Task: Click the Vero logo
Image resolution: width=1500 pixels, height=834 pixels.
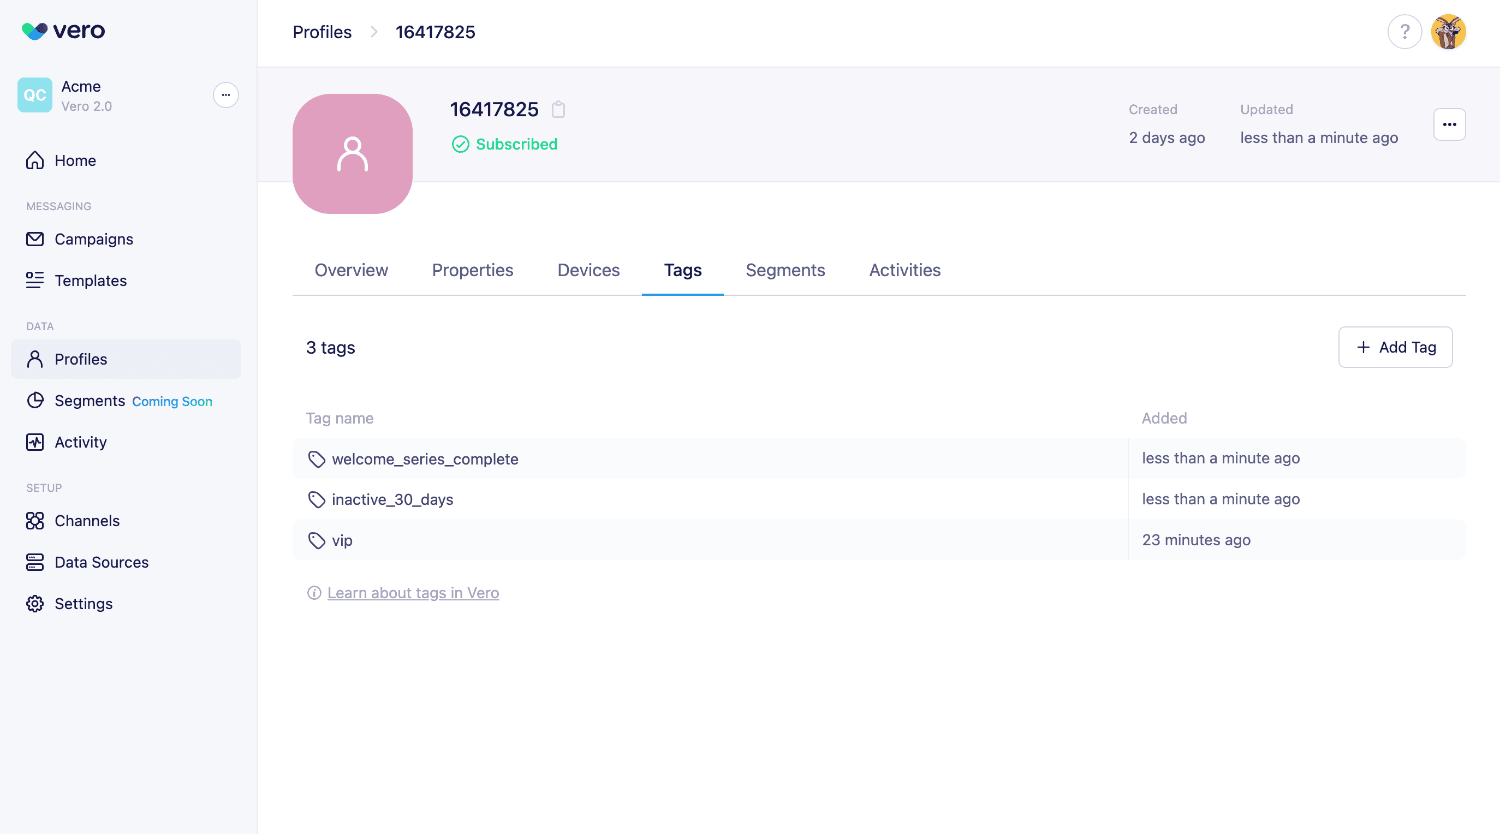Action: pos(63,30)
